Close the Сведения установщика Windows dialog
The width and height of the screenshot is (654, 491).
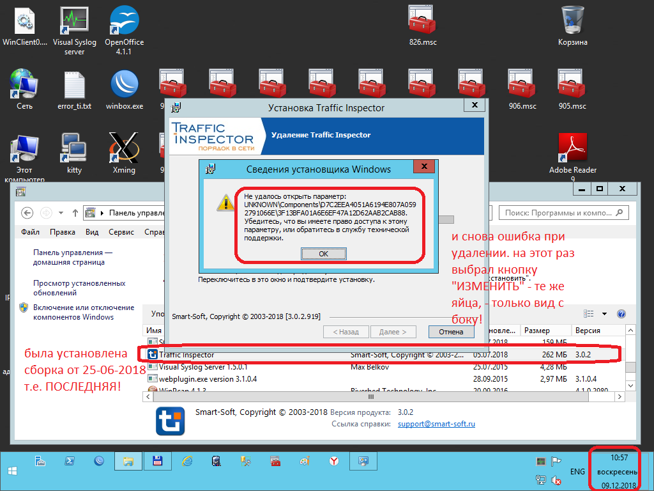click(424, 167)
